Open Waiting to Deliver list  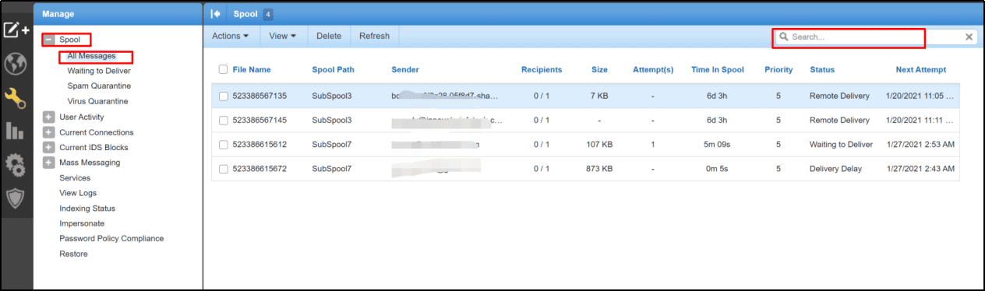99,71
